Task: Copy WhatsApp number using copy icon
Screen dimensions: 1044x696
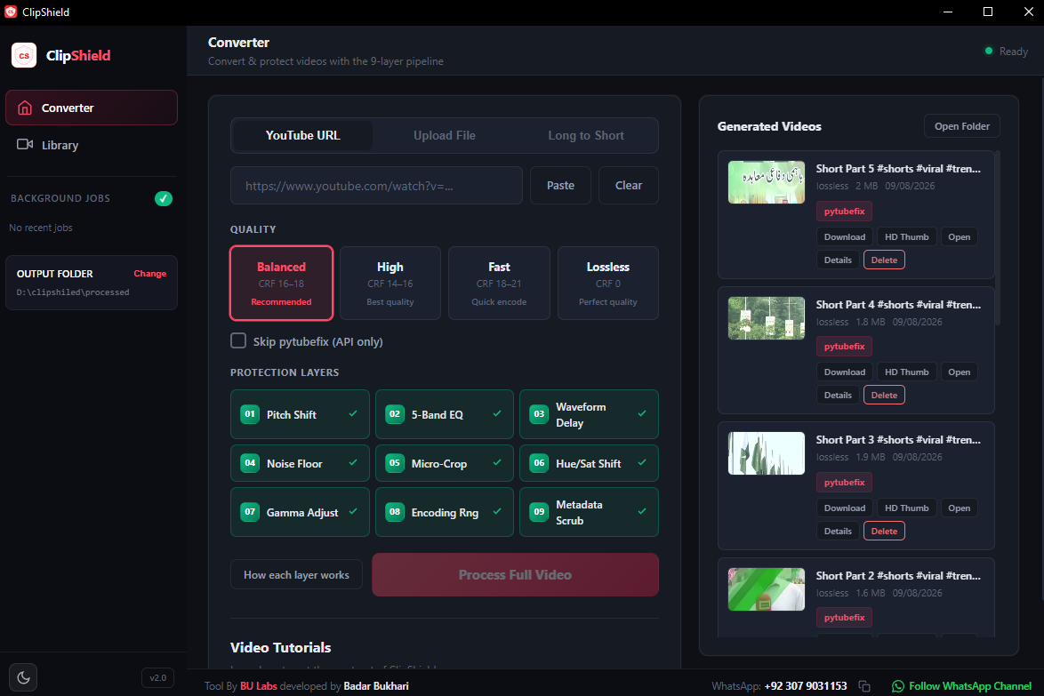Action: 864,686
